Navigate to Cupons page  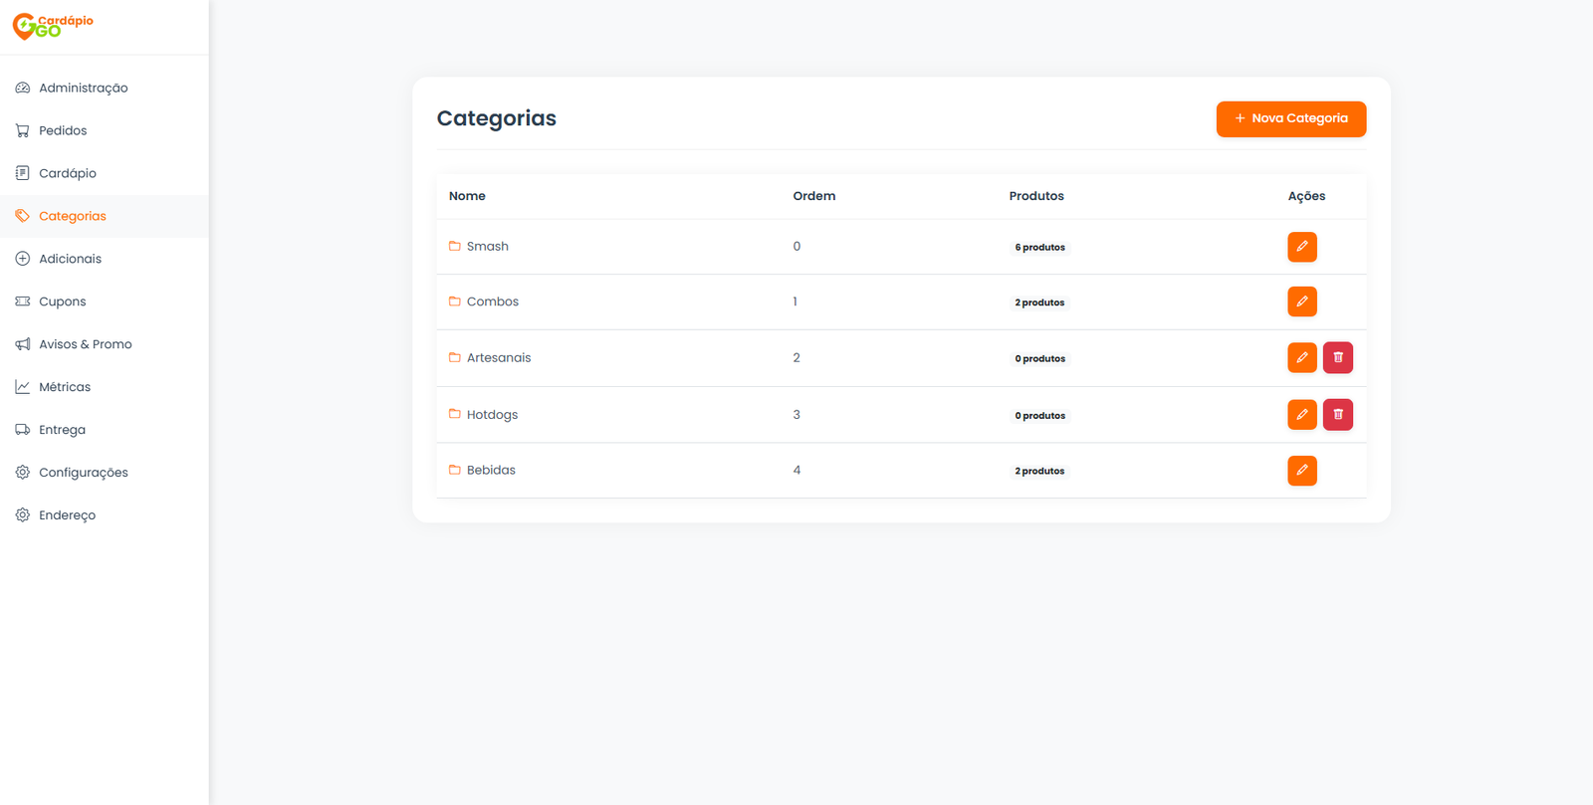62,302
